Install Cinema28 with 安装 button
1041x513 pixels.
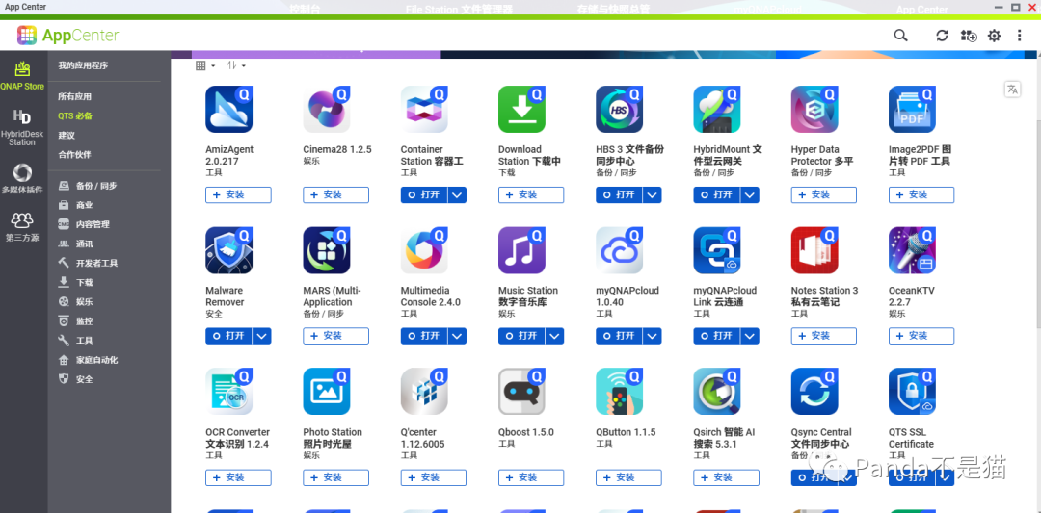tap(336, 194)
